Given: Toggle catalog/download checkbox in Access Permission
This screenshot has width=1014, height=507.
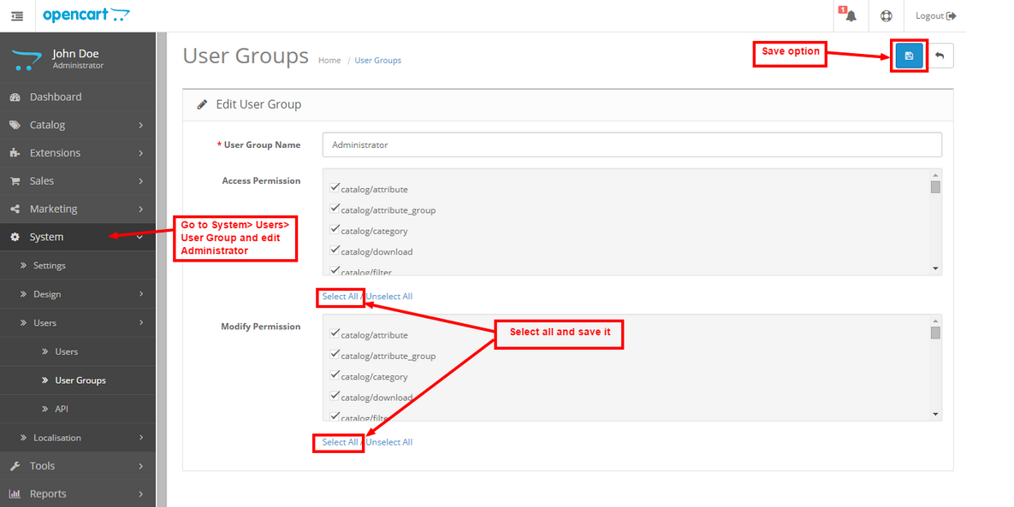Looking at the screenshot, I should click(335, 251).
